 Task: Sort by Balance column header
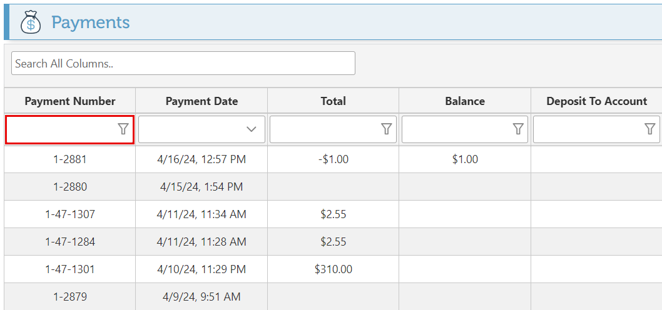point(465,101)
